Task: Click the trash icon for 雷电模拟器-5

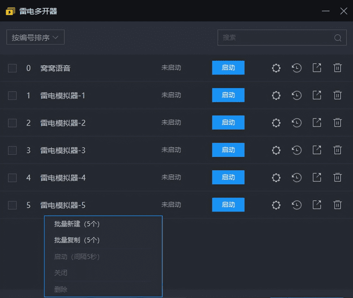Action: pyautogui.click(x=337, y=205)
